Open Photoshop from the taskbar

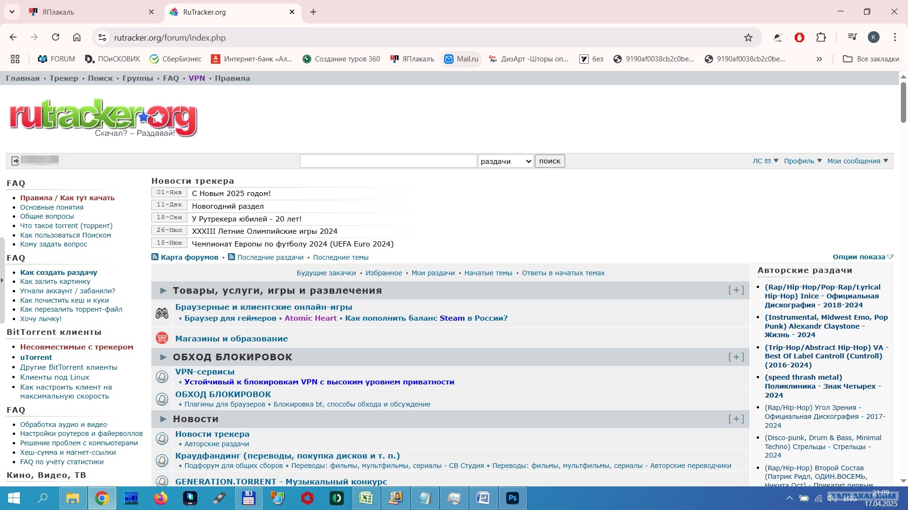coord(512,498)
